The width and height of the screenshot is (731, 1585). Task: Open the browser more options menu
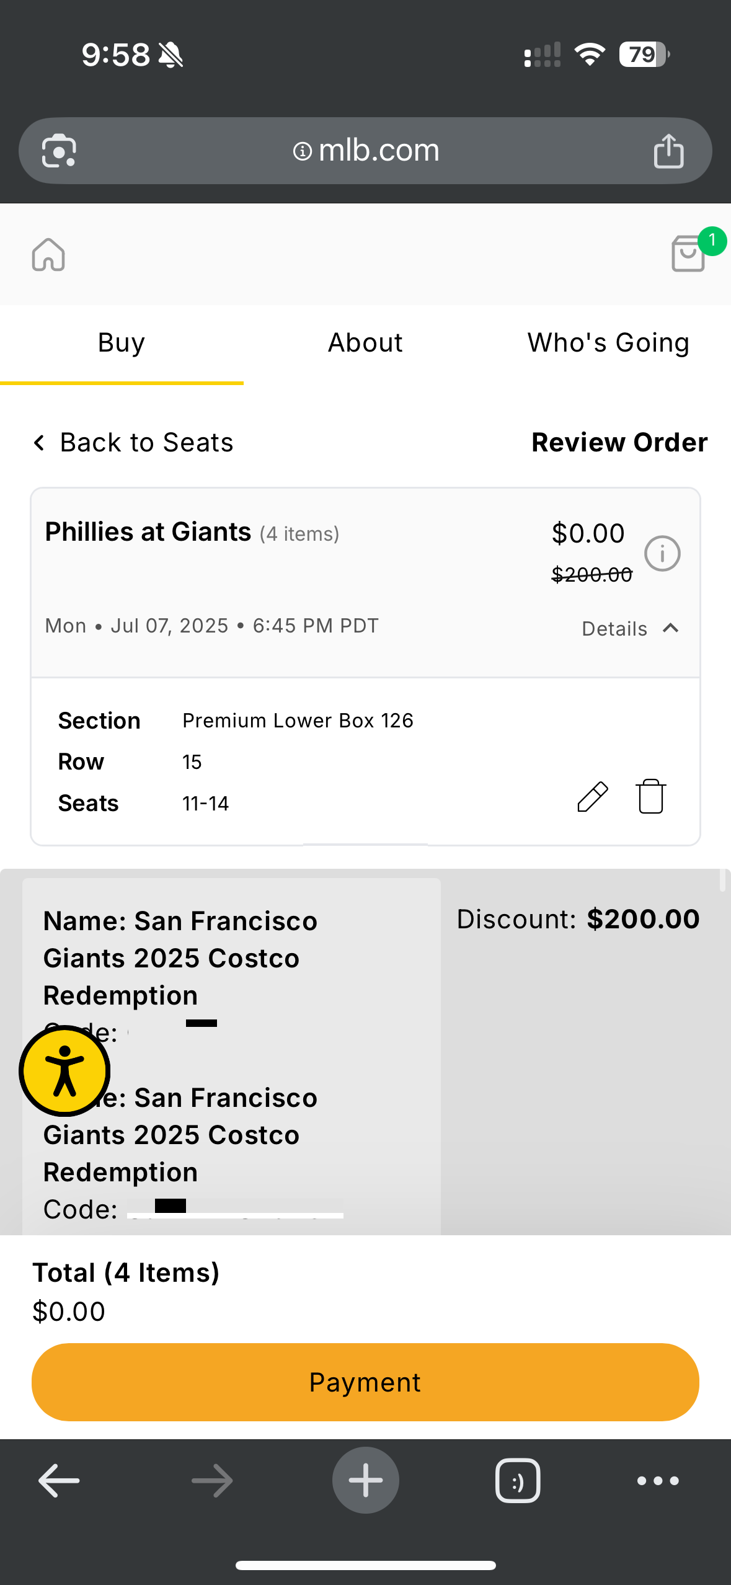point(658,1480)
